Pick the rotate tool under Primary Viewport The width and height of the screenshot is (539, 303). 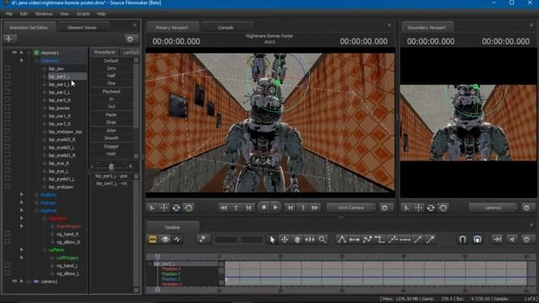176,208
